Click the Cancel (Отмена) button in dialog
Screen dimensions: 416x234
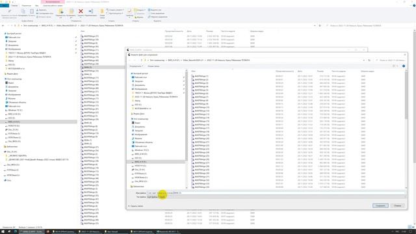click(397, 205)
